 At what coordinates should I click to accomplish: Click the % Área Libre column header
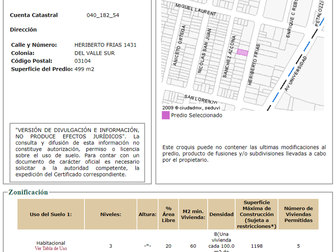click(168, 214)
